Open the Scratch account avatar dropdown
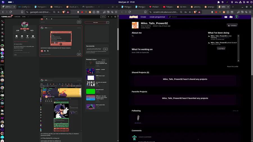Screen dimensions: 253x142 click(x=237, y=17)
